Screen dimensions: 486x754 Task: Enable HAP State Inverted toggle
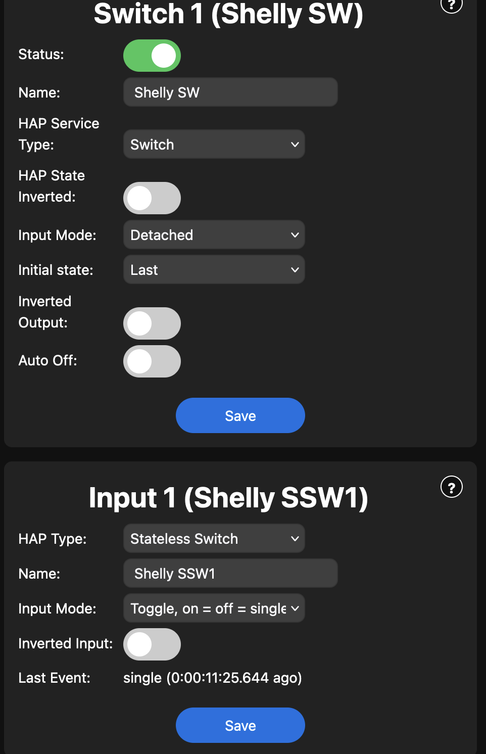coord(152,198)
